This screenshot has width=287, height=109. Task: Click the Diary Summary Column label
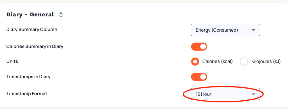[x=32, y=30]
